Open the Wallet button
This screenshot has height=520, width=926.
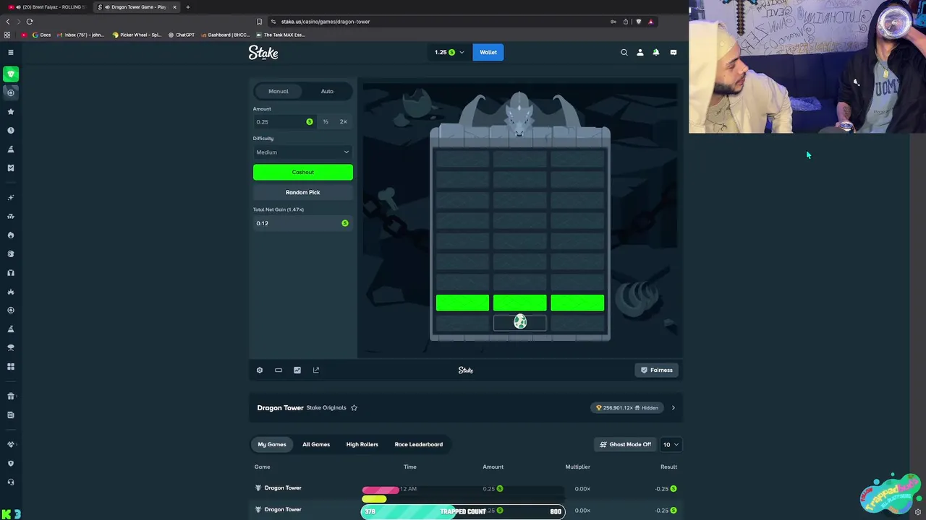pyautogui.click(x=488, y=52)
